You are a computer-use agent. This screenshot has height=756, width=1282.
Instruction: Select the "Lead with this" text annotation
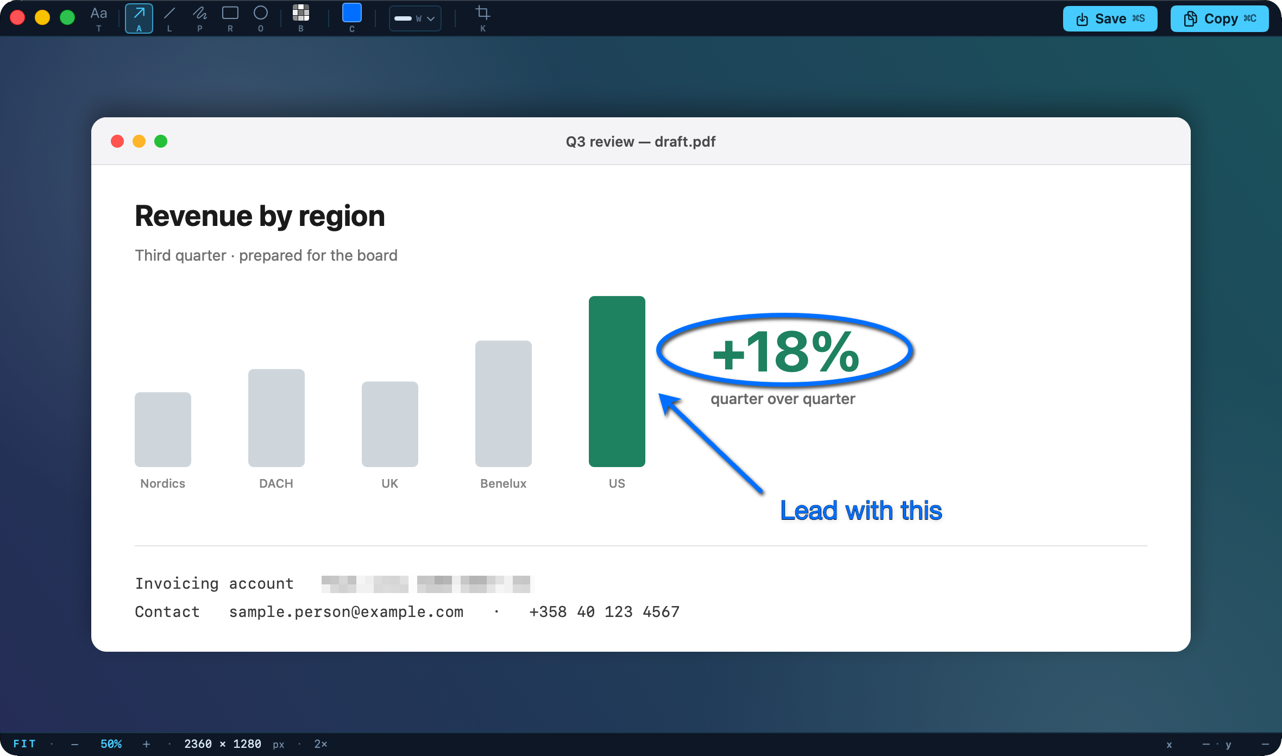861,511
